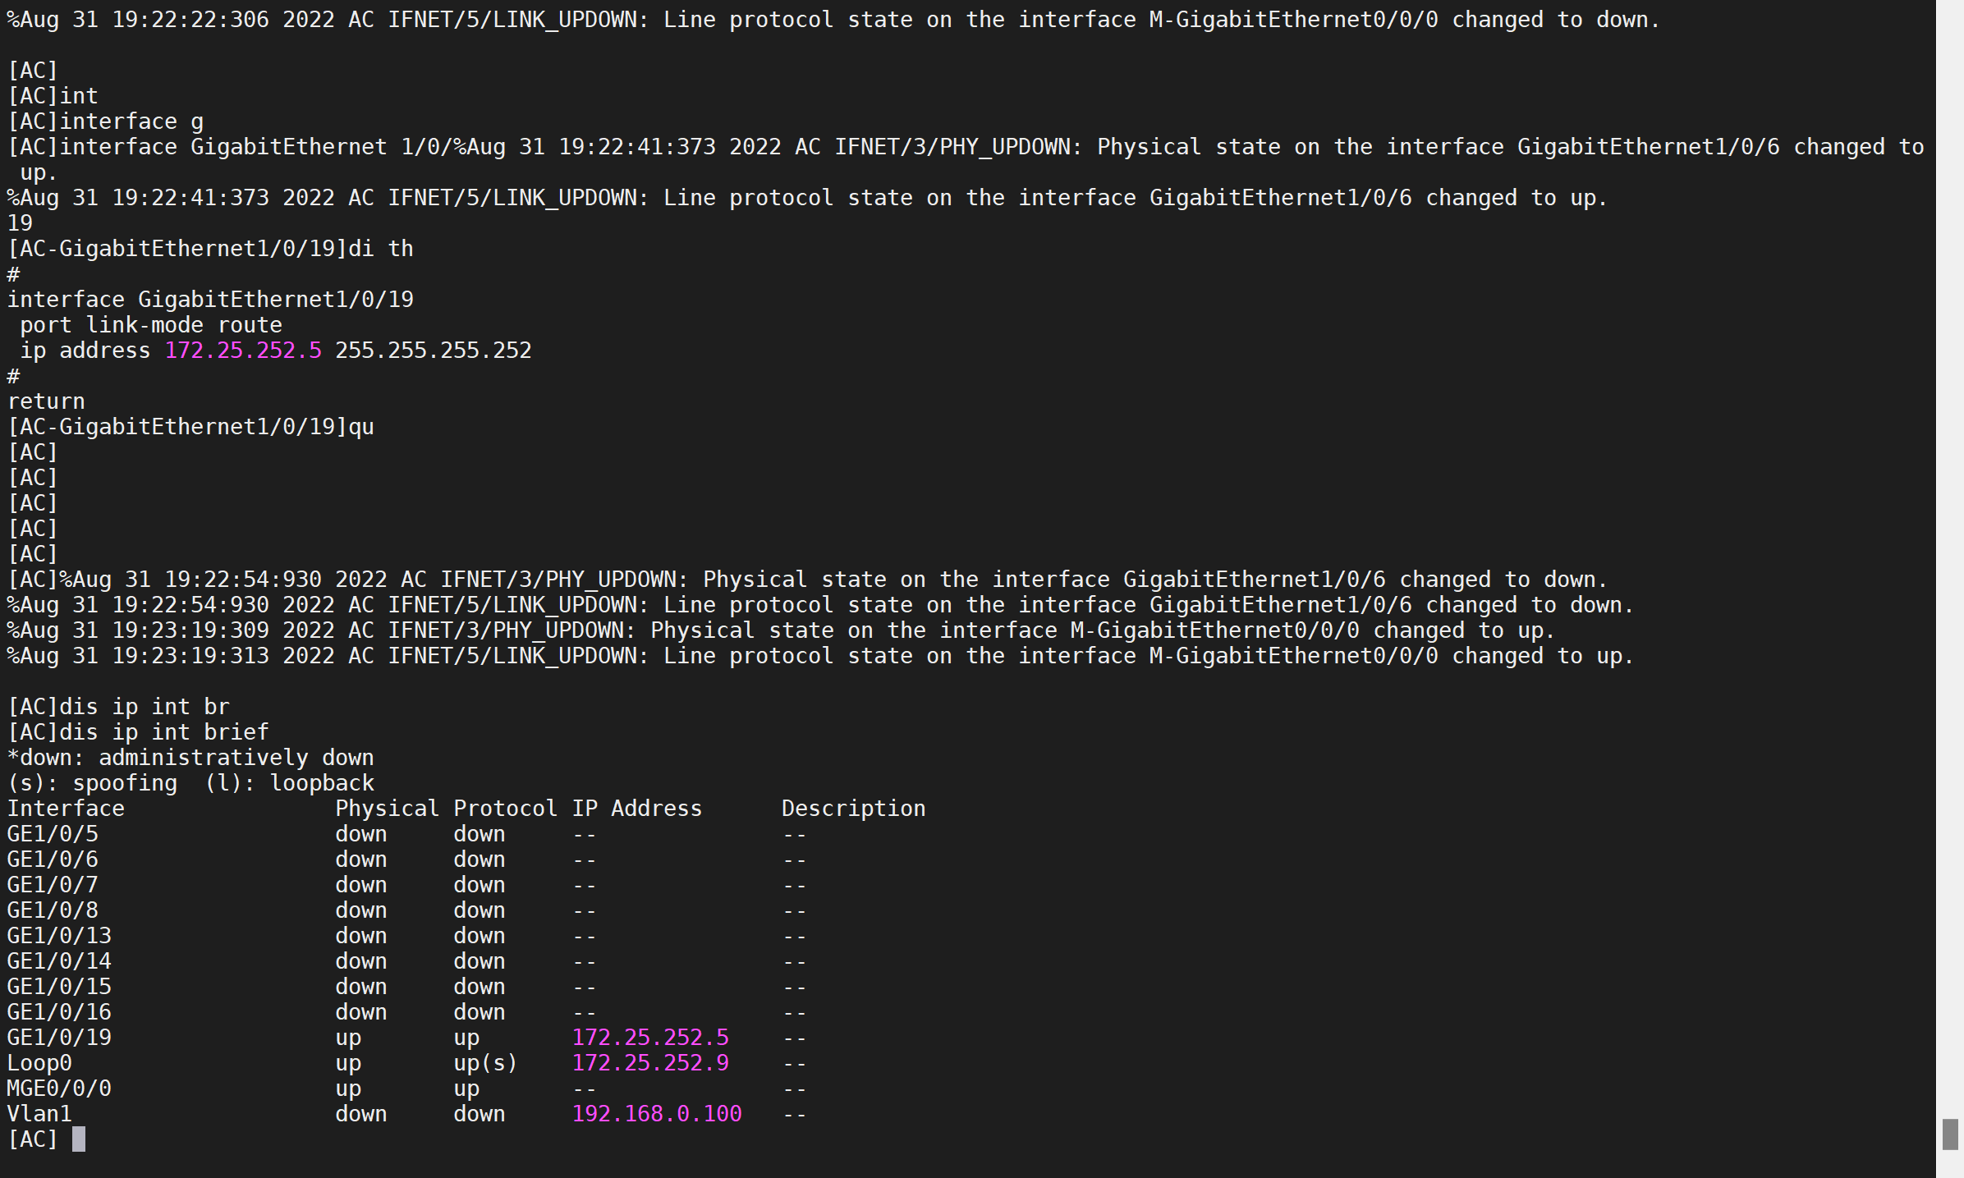
Task: Click the 'return' line in the config output
Action: [x=46, y=401]
